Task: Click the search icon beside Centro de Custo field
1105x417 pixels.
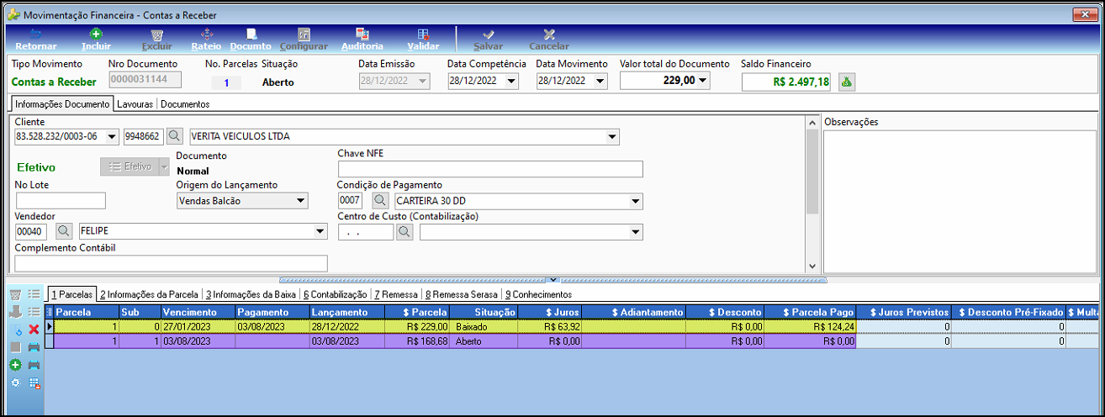Action: click(405, 231)
